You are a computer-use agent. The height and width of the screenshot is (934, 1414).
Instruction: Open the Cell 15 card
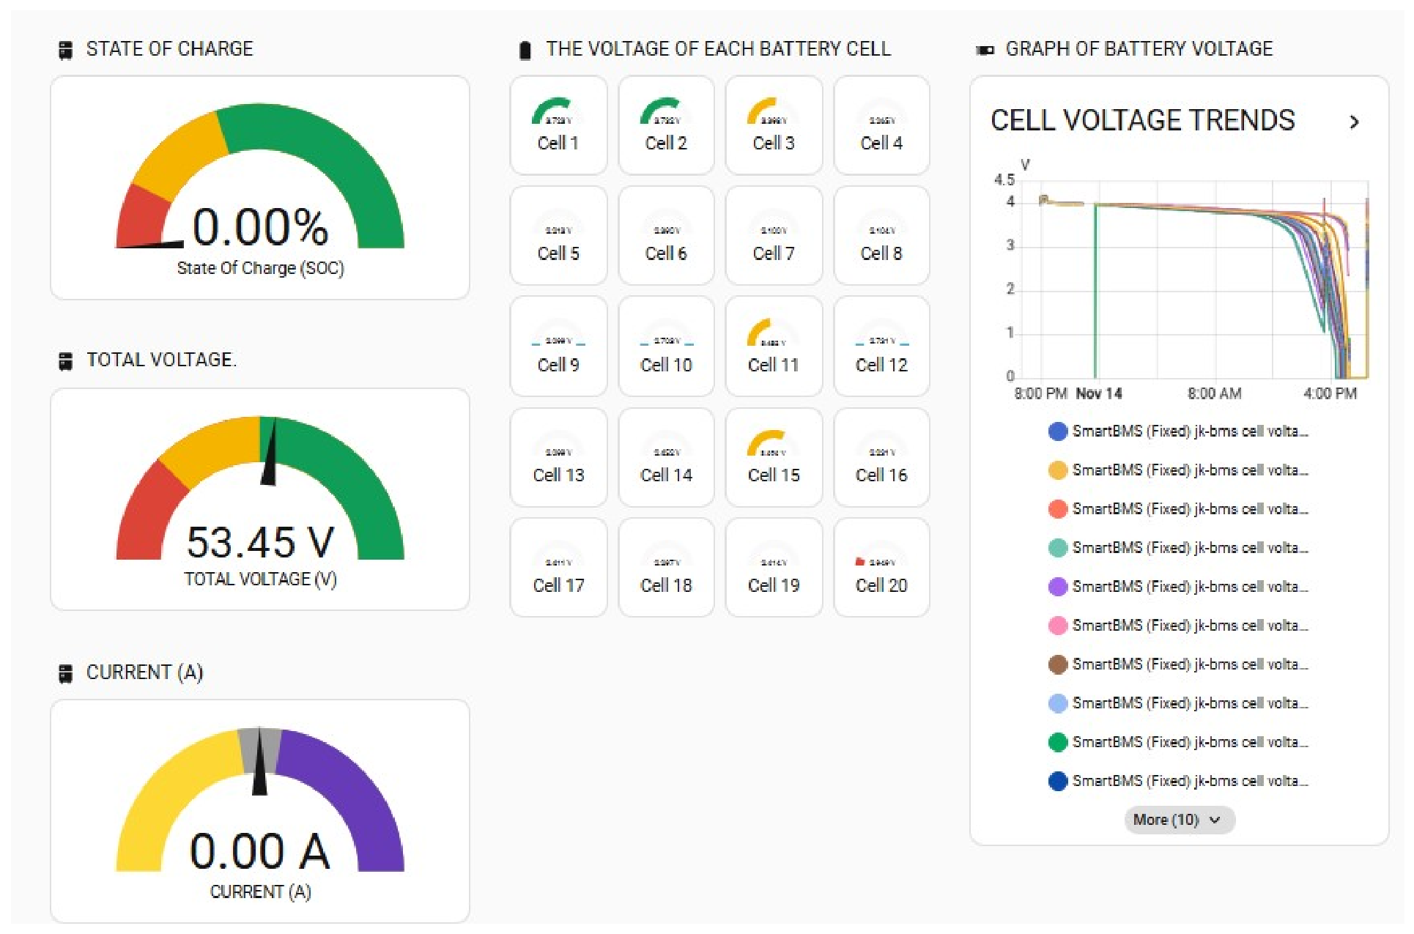pyautogui.click(x=774, y=457)
